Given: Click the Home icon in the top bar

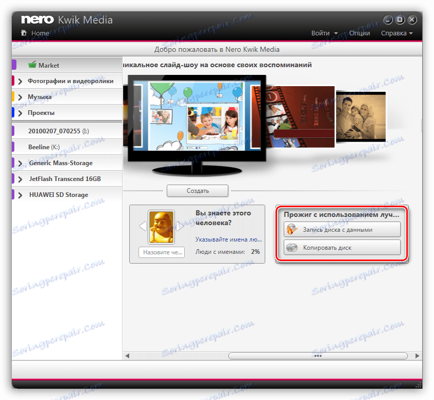Looking at the screenshot, I should (x=24, y=32).
